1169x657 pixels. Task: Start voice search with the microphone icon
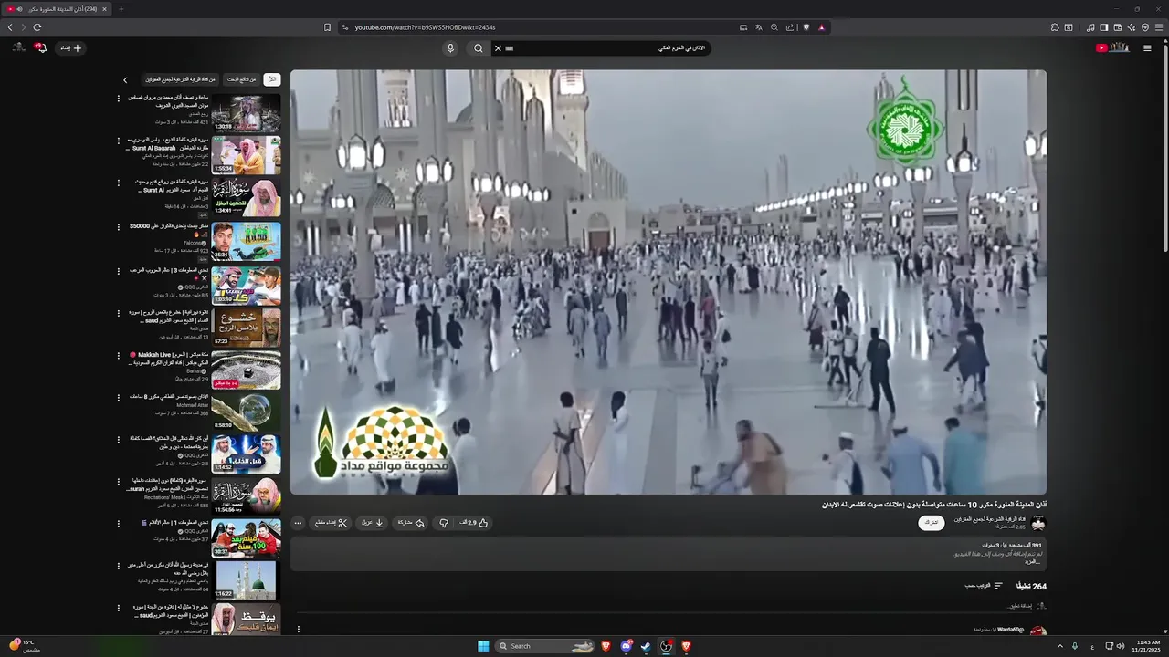[450, 48]
